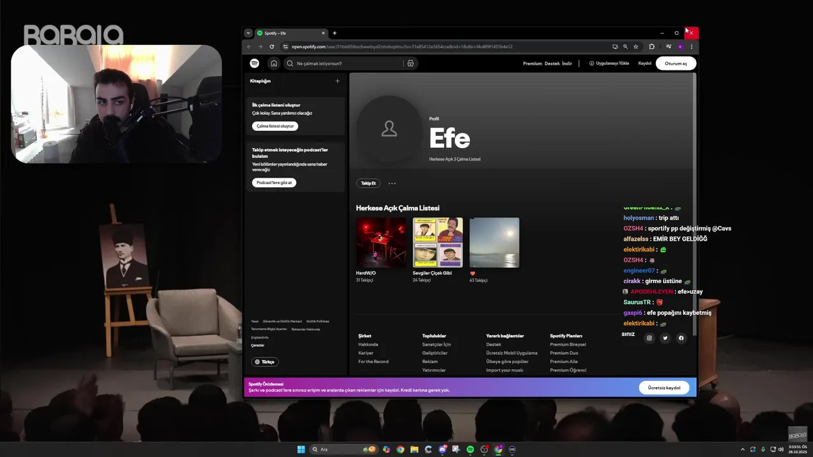Open Geliştiriciler footer link

(x=435, y=353)
